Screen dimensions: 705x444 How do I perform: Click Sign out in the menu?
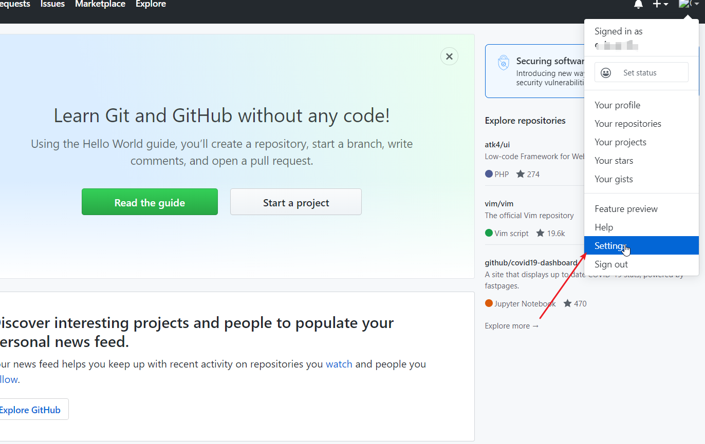[641, 264]
